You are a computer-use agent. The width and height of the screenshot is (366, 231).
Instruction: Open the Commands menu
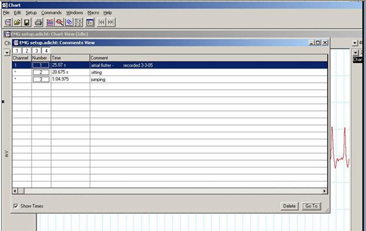click(x=52, y=12)
